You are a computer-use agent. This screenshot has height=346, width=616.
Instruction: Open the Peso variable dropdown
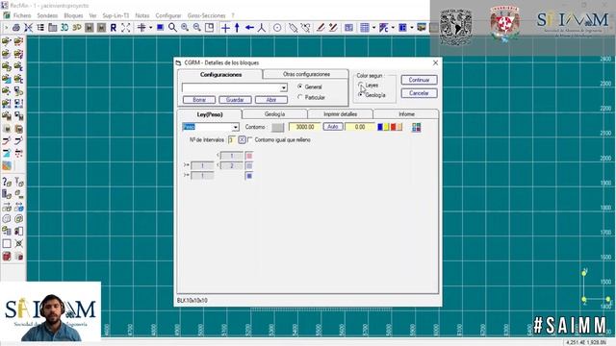point(235,127)
